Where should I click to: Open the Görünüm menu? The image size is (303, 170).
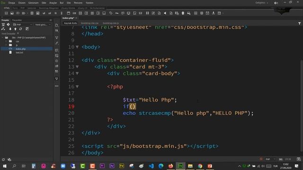tap(33, 3)
